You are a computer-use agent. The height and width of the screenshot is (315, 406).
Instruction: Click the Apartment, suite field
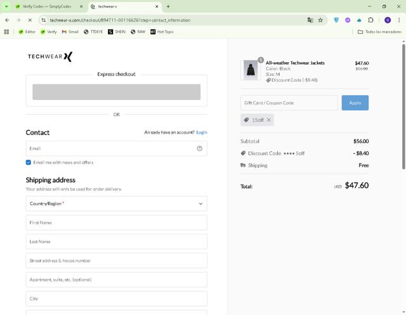point(116,280)
